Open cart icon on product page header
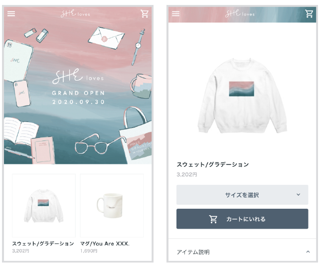Viewport: 320px width, 266px height. (309, 13)
